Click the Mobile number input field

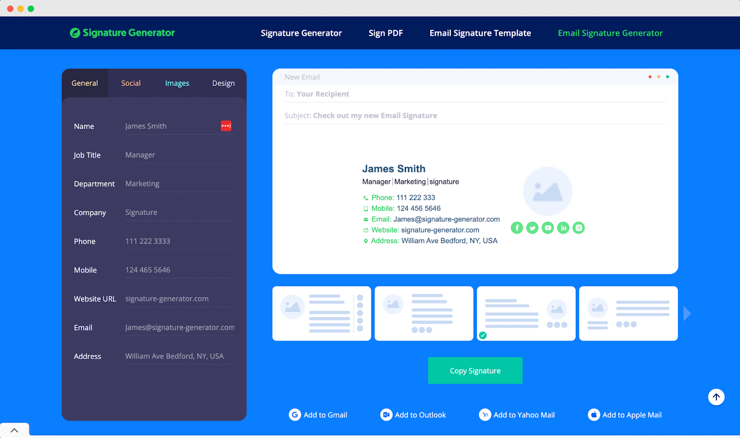pyautogui.click(x=179, y=270)
